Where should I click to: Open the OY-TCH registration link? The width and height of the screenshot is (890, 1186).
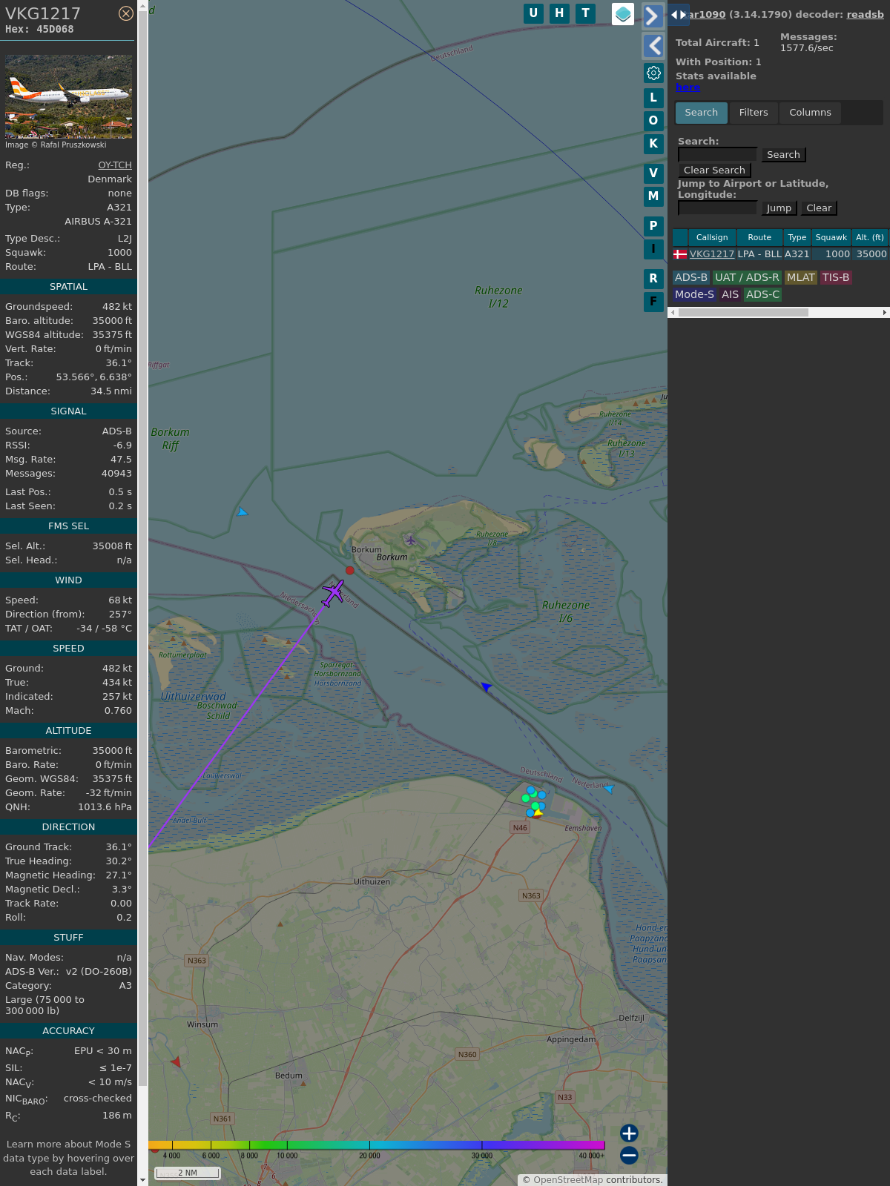point(115,165)
